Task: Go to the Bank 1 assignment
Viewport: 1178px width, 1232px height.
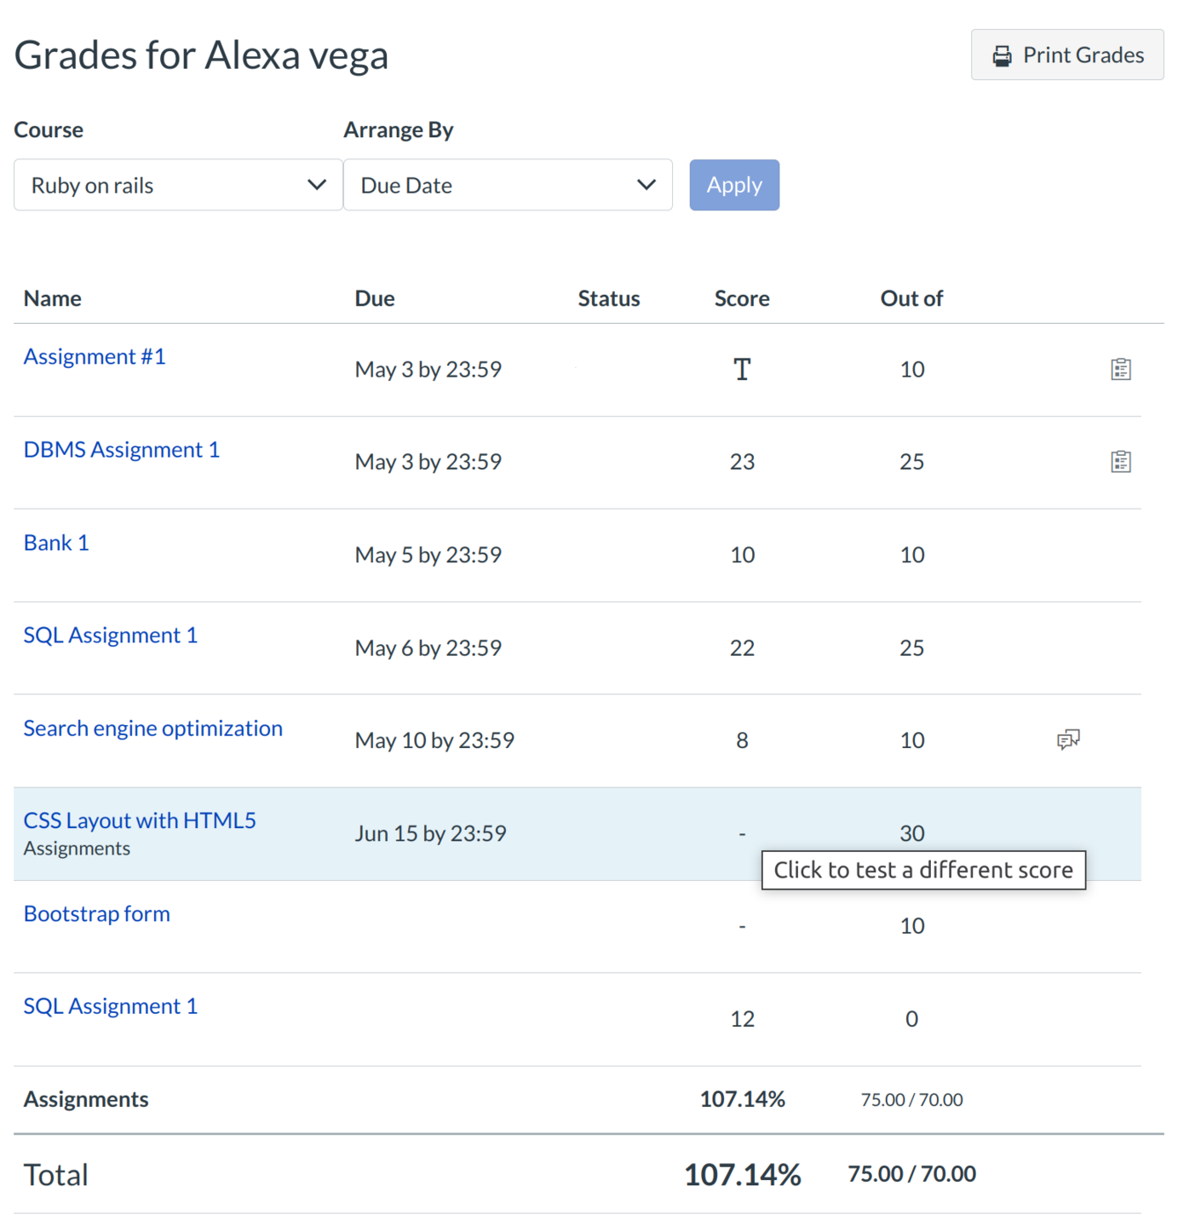Action: [x=56, y=543]
